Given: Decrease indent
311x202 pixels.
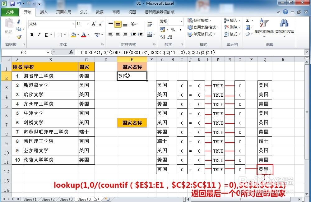Looking at the screenshot, I should coord(133,34).
